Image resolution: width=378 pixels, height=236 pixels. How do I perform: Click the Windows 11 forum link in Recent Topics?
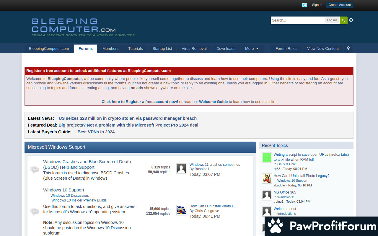[x=286, y=197]
